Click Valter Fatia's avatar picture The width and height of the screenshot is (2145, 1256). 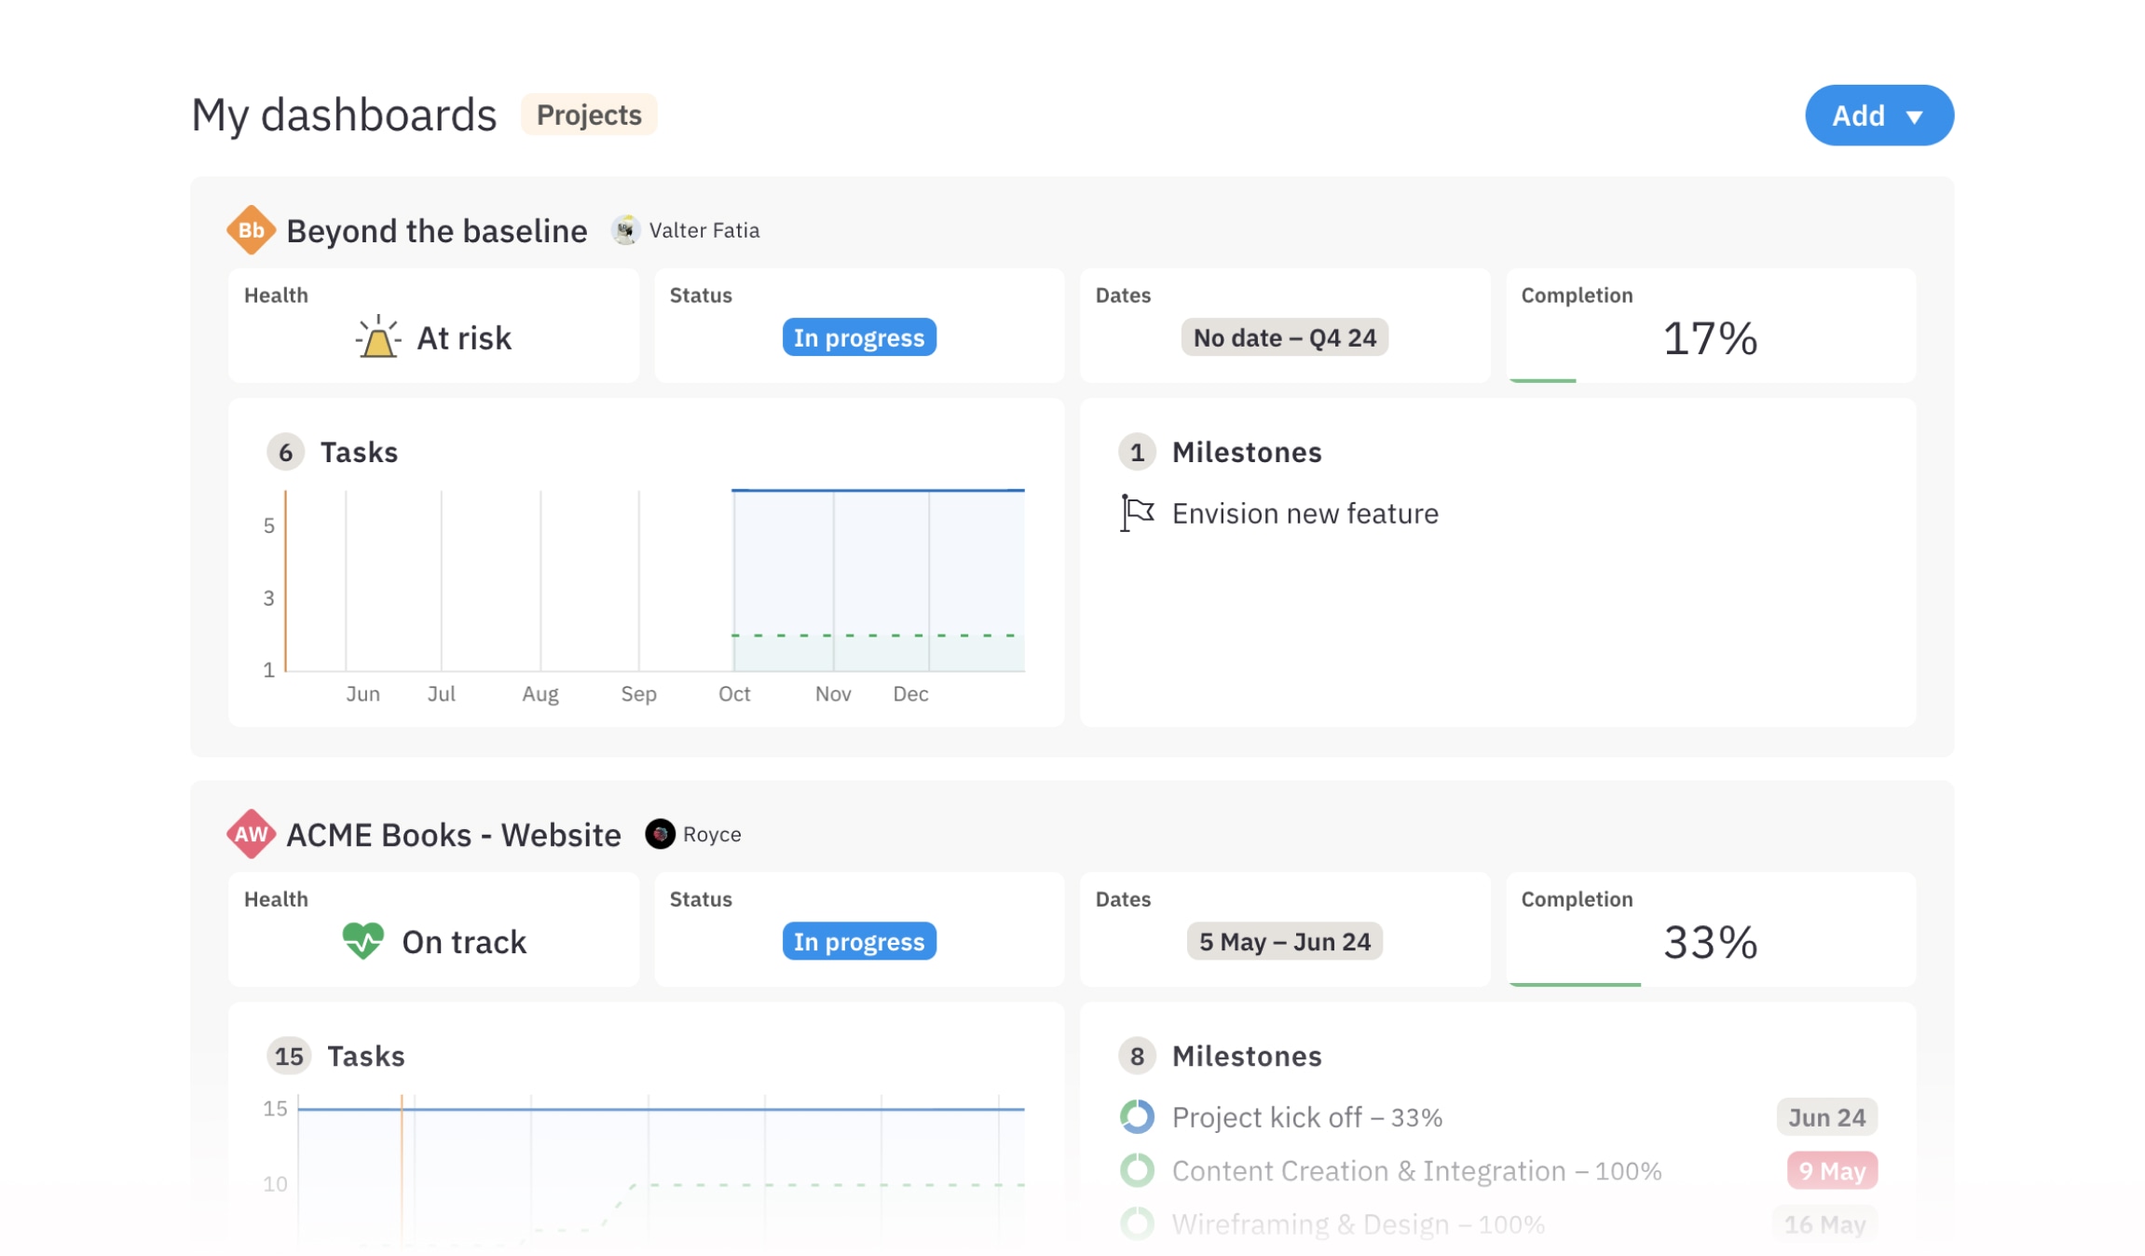click(625, 230)
